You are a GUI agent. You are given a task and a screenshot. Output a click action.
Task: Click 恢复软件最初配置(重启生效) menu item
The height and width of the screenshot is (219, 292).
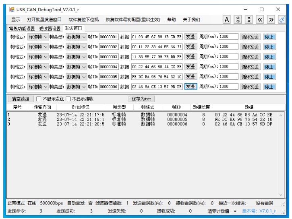(x=133, y=20)
